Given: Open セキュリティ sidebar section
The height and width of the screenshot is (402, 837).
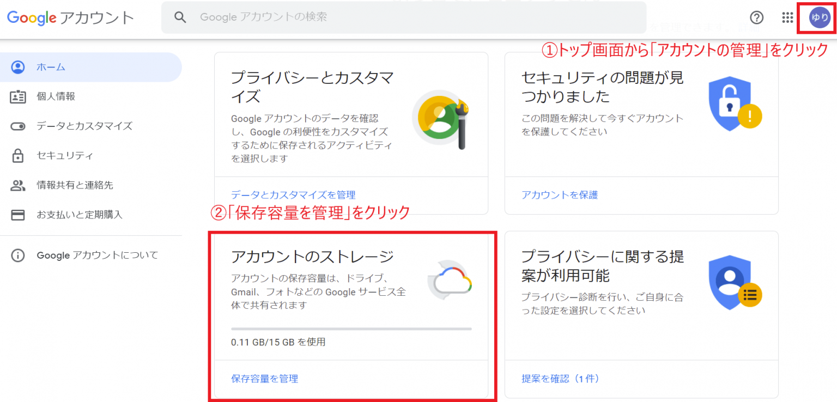Looking at the screenshot, I should pos(64,156).
